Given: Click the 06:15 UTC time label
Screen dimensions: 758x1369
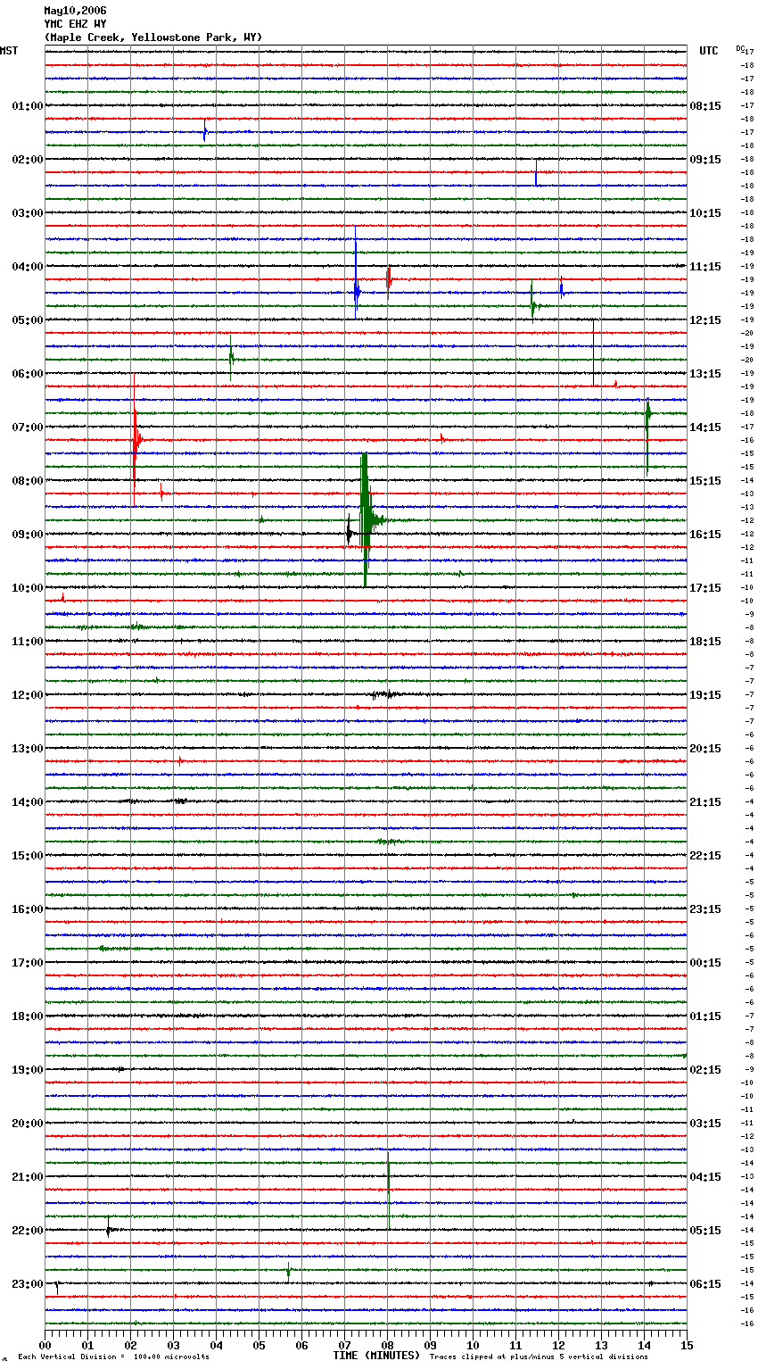Looking at the screenshot, I should 705,1284.
